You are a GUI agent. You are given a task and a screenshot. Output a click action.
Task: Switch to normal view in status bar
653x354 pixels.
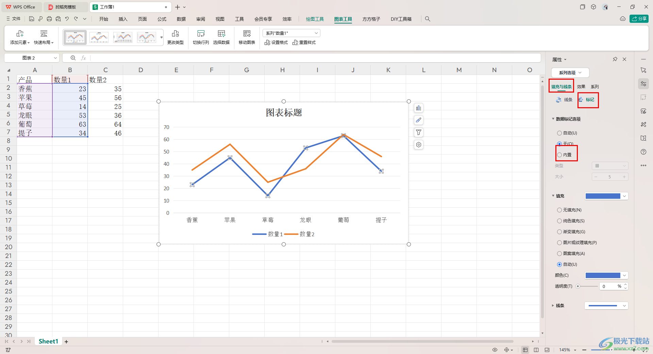pyautogui.click(x=525, y=350)
